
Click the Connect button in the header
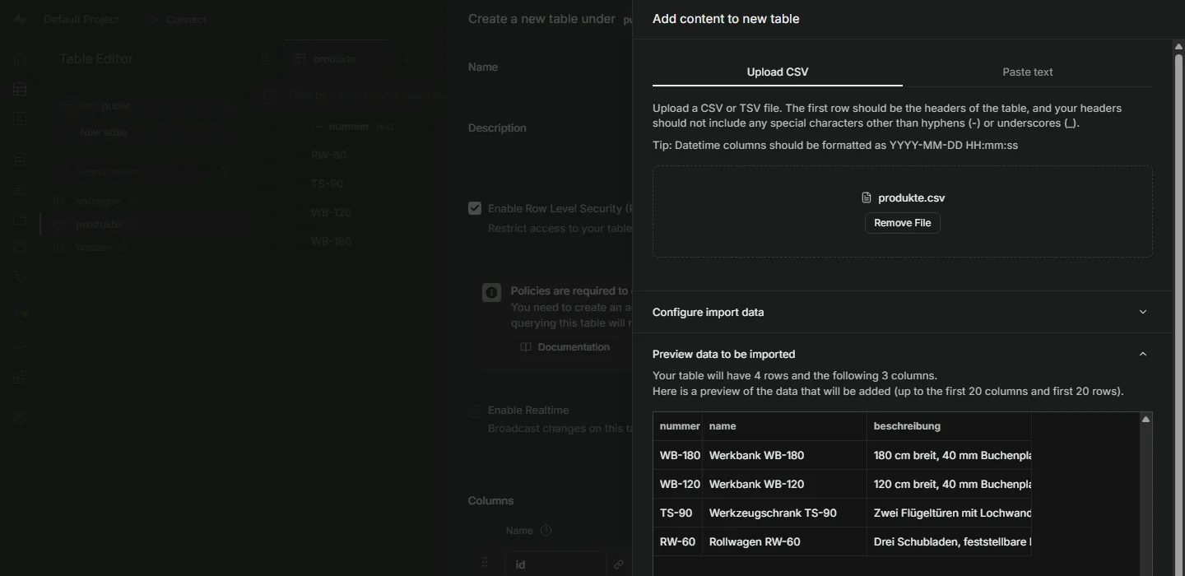pos(177,19)
